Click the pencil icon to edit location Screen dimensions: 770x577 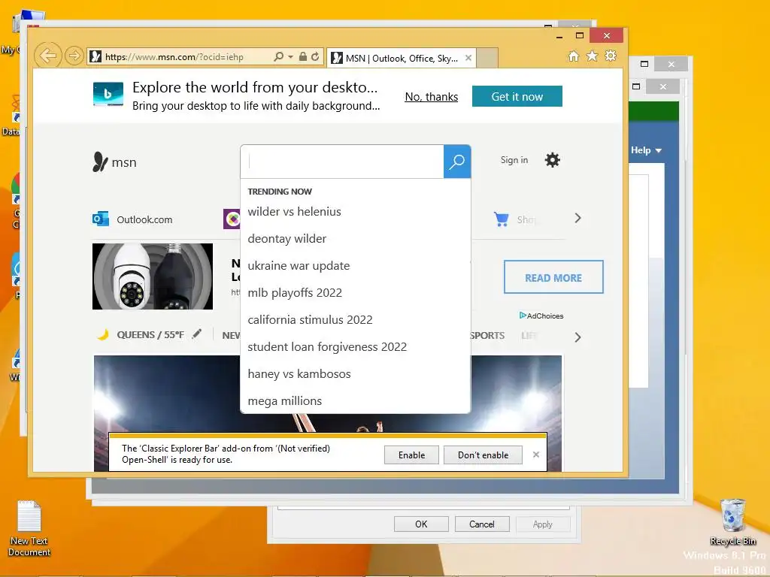(196, 334)
